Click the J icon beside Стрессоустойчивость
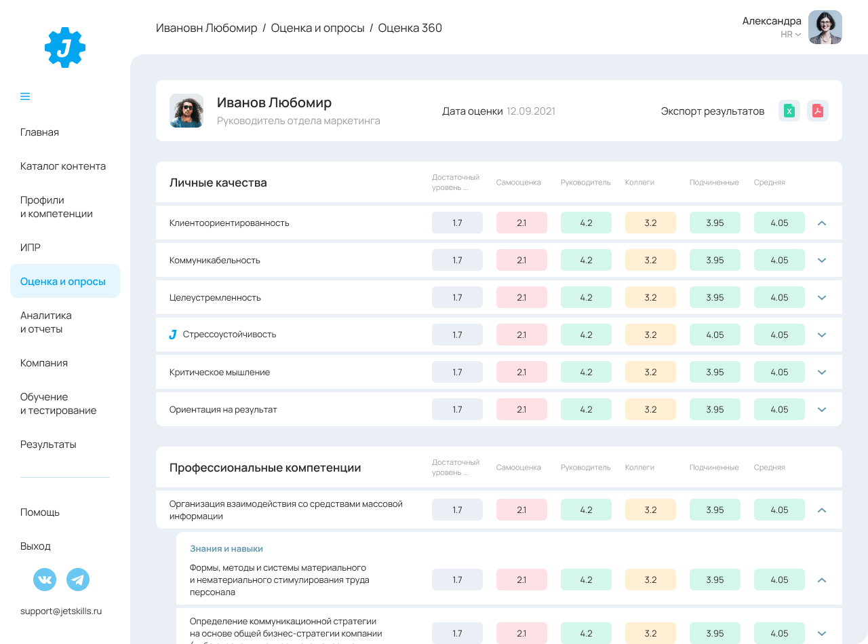 tap(173, 335)
